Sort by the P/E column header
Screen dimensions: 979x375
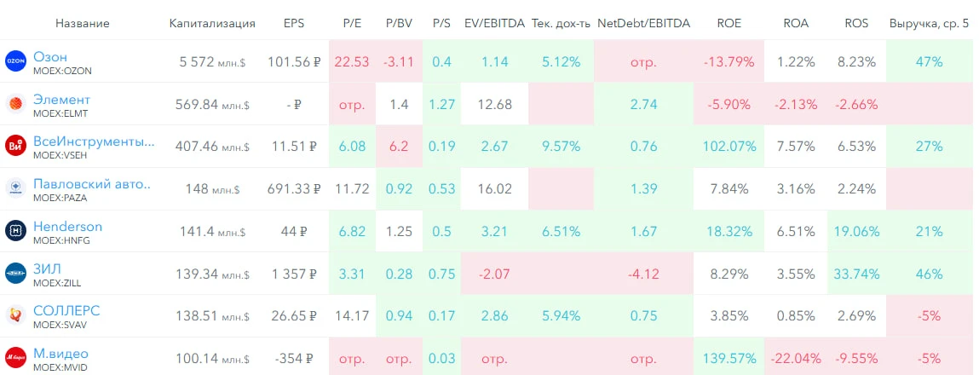[352, 24]
